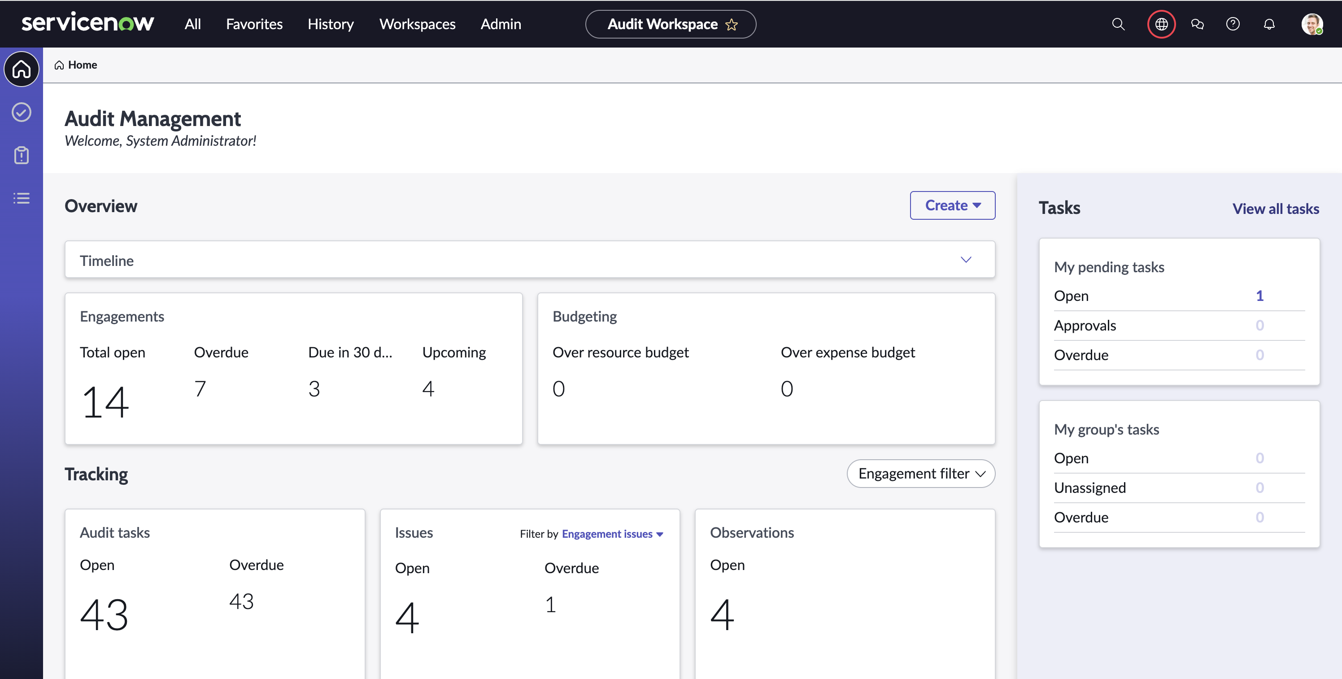Click the Home breadcrumb
The height and width of the screenshot is (679, 1342).
76,65
